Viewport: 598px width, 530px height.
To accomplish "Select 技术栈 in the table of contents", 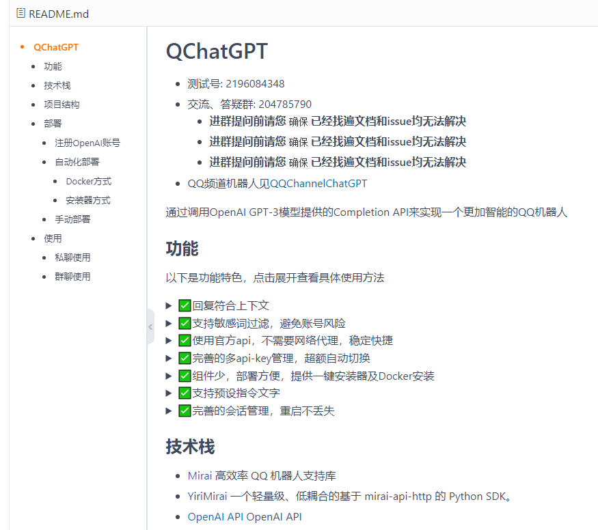I will click(x=57, y=85).
